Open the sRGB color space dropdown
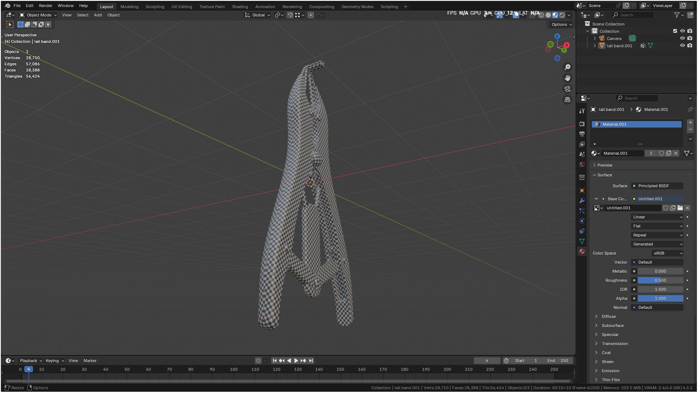 [667, 254]
